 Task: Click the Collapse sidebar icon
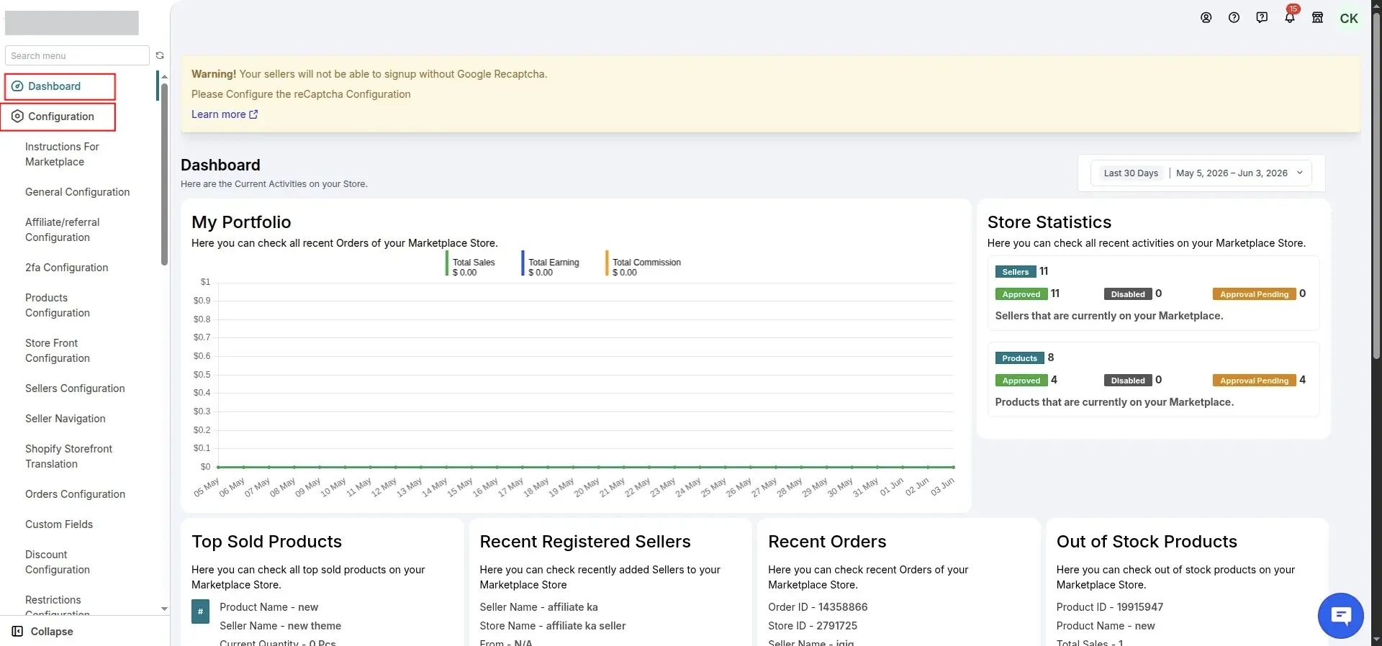(17, 632)
